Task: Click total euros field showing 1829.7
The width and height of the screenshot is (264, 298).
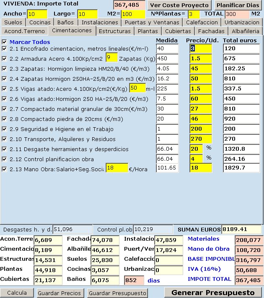Action: point(241,168)
